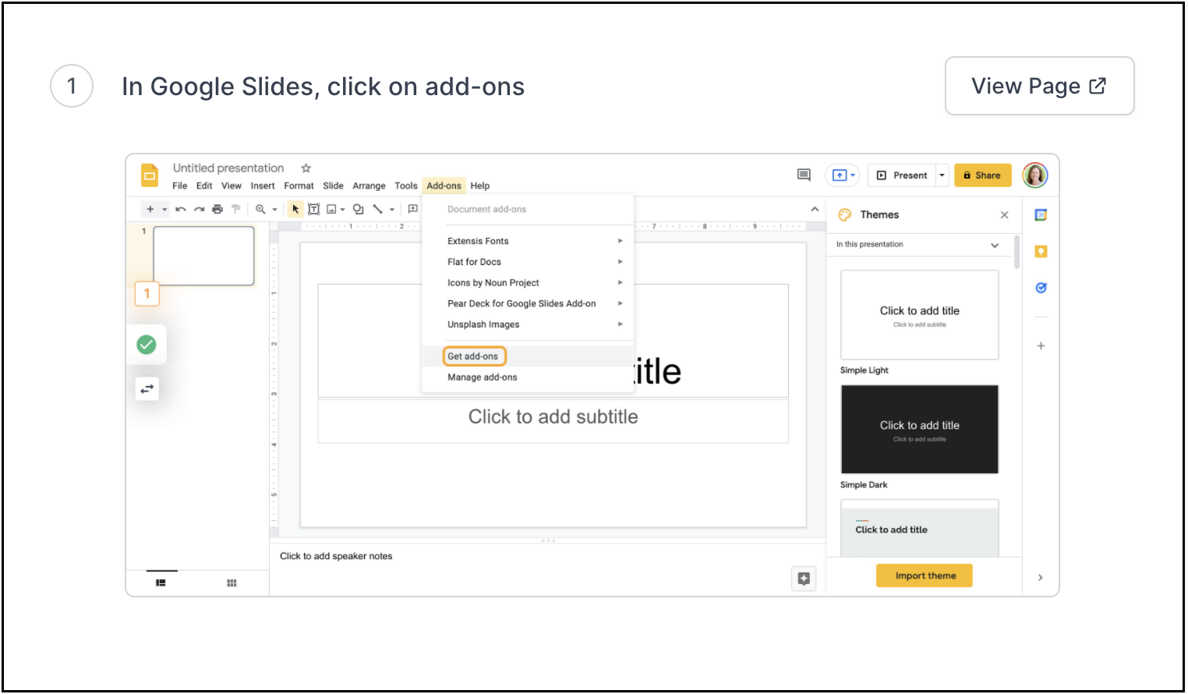Select the slide 1 thumbnail
Image resolution: width=1188 pixels, height=694 pixels.
(204, 256)
